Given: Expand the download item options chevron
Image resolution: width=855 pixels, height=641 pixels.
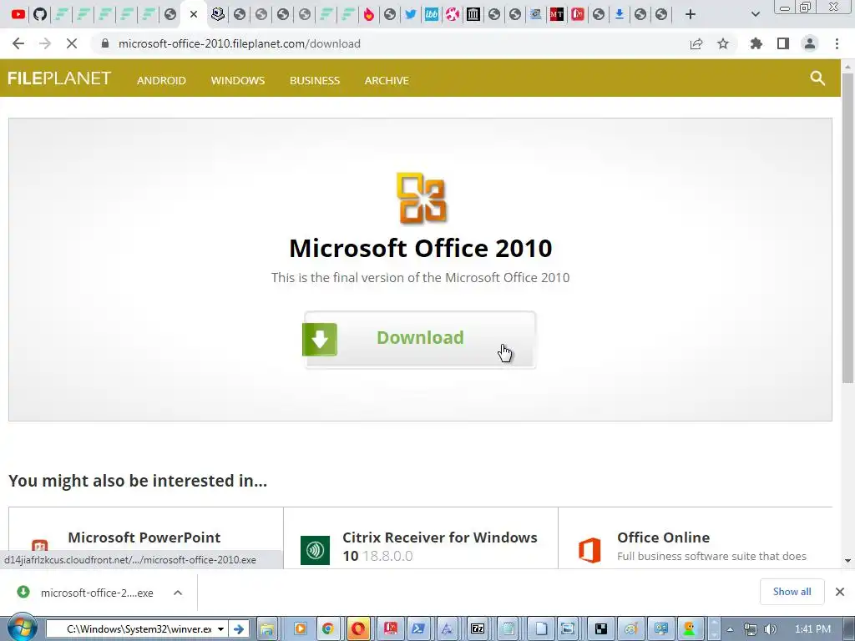Looking at the screenshot, I should [178, 593].
